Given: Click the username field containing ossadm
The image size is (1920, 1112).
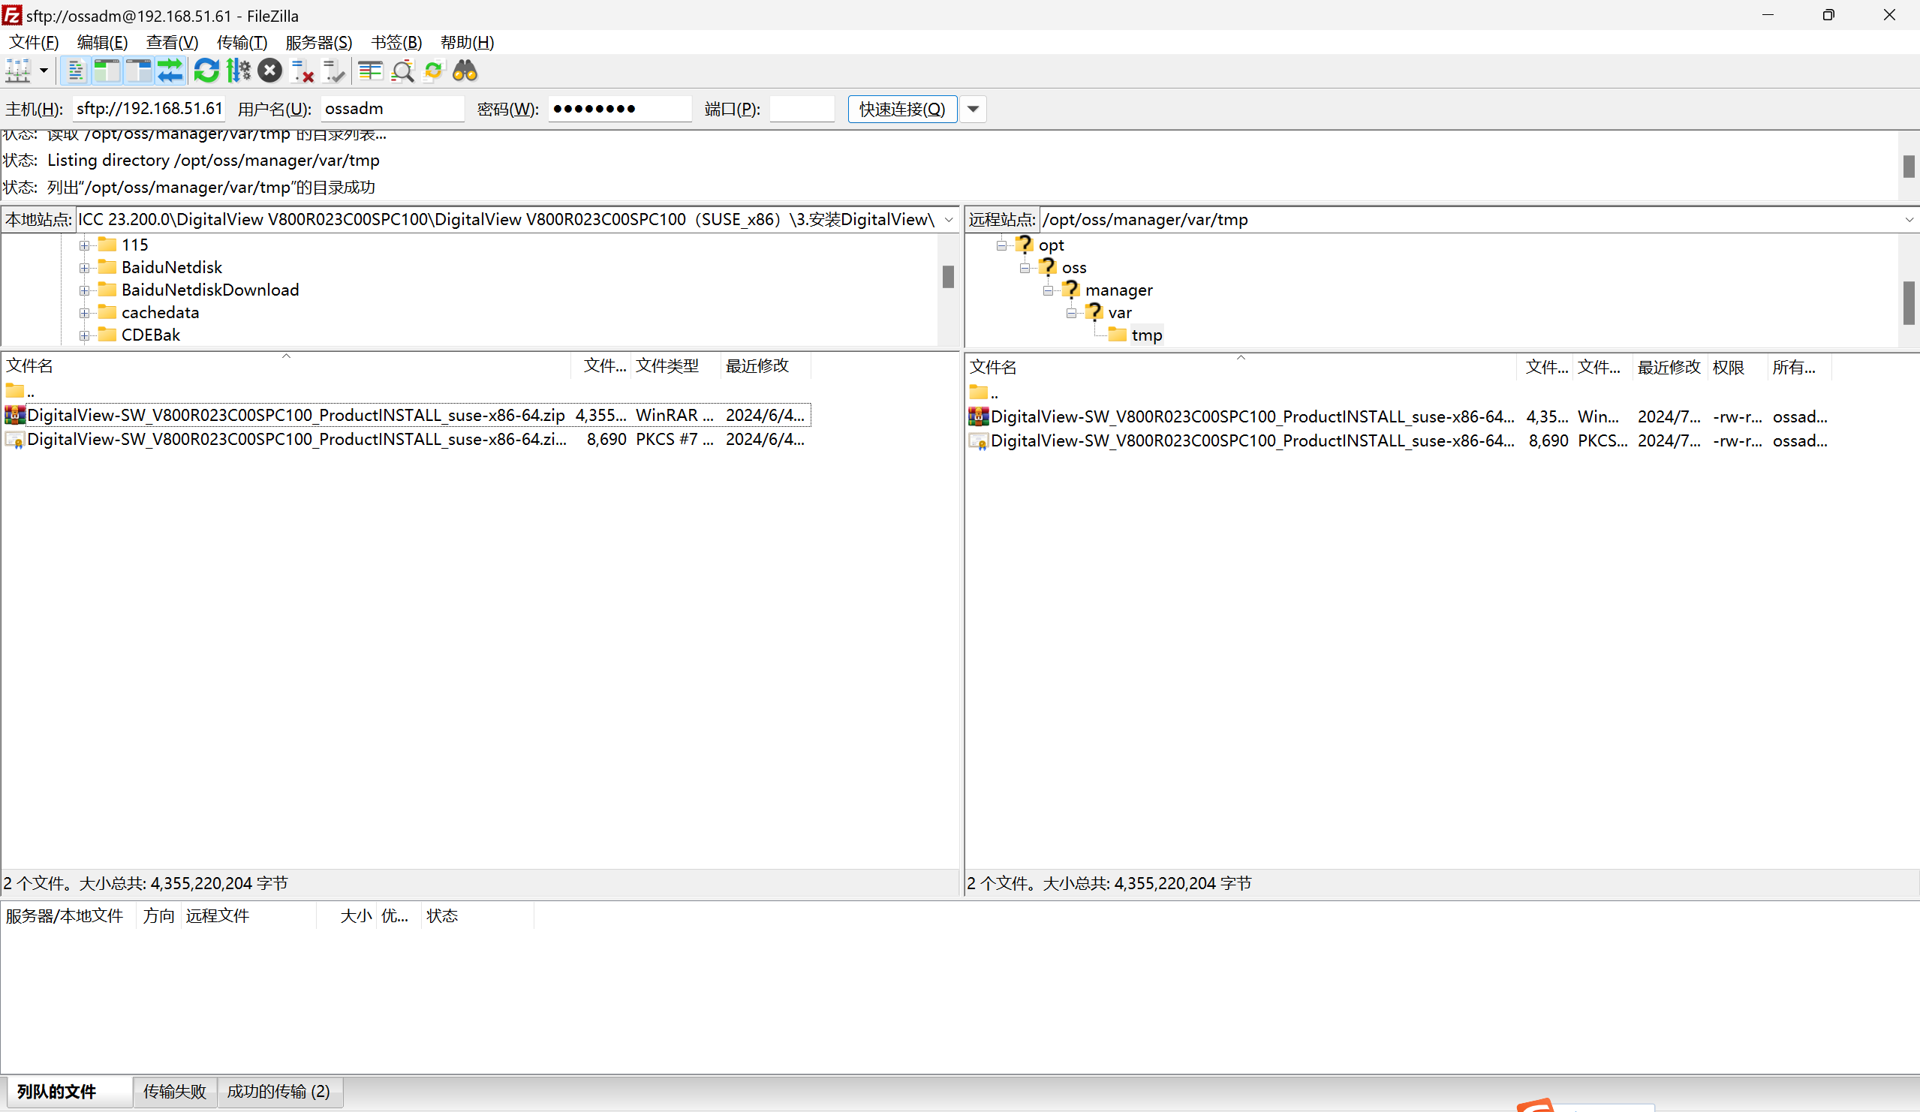Looking at the screenshot, I should [393, 109].
